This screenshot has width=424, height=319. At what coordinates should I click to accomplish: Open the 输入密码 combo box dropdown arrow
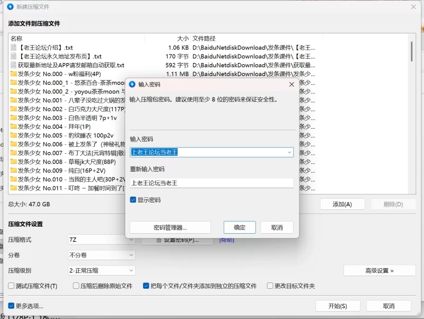pyautogui.click(x=289, y=152)
